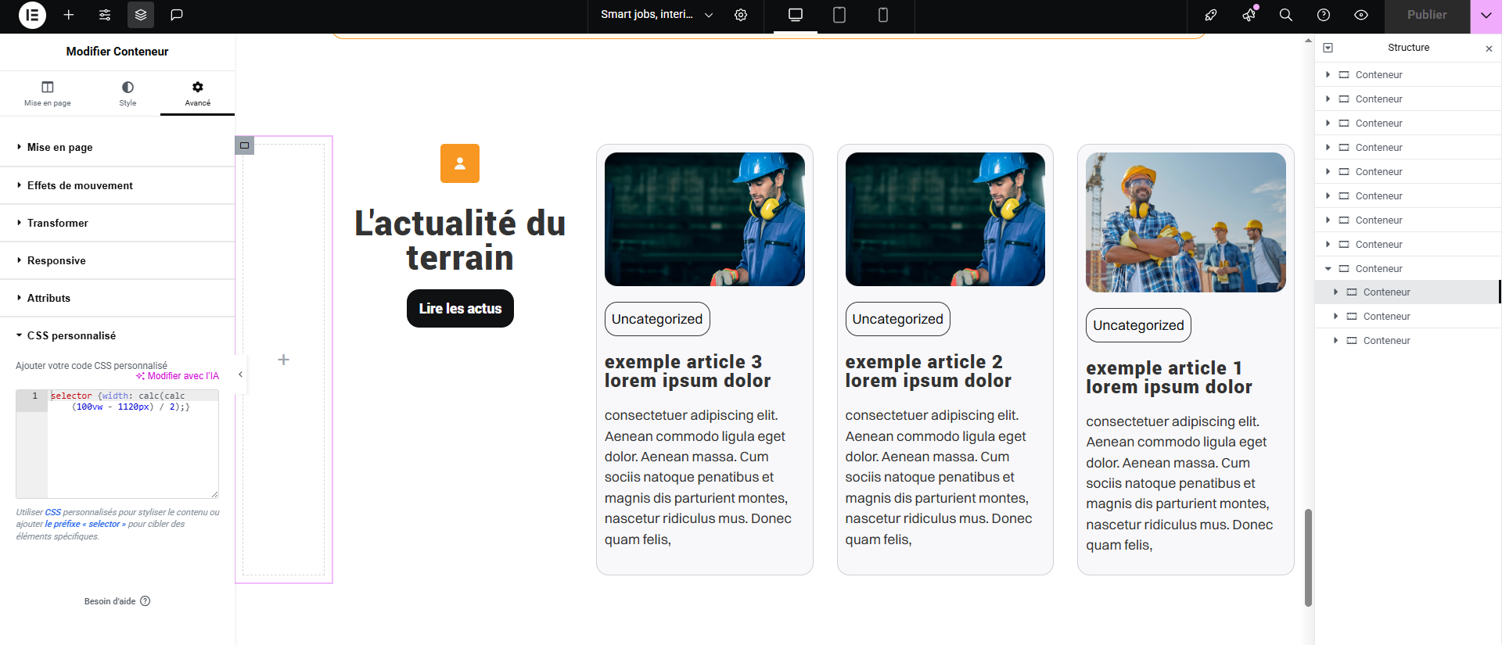Open What's New notifications icon
The width and height of the screenshot is (1502, 645).
1249,15
